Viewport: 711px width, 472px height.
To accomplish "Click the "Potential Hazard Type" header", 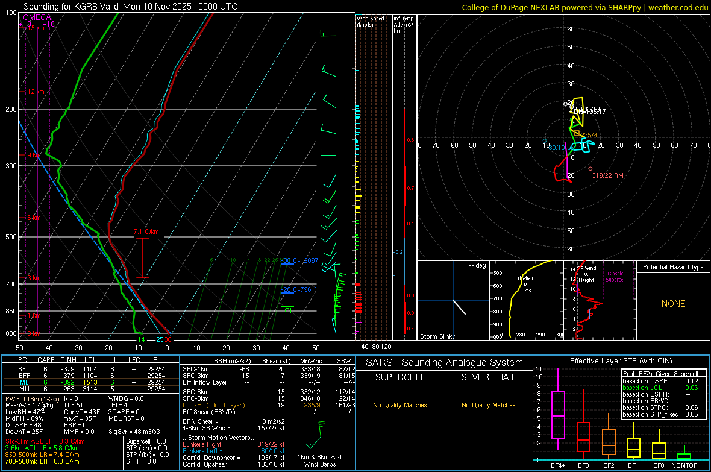I will pos(674,267).
